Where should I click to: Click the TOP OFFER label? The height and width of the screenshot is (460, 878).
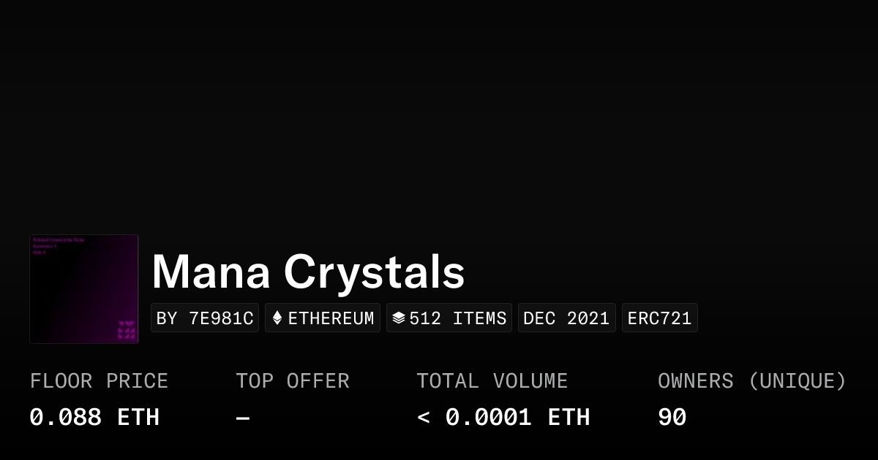[293, 381]
